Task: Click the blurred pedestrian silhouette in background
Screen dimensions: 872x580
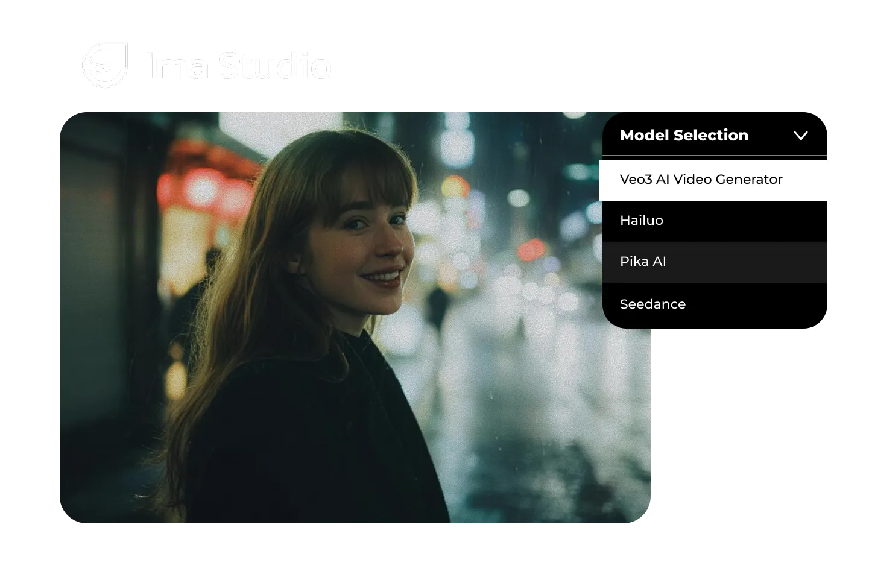Action: click(x=437, y=307)
